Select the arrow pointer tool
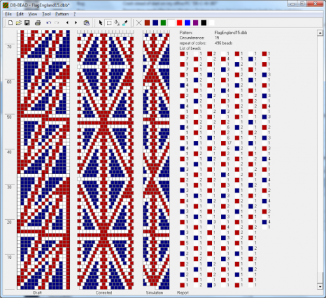 100,23
